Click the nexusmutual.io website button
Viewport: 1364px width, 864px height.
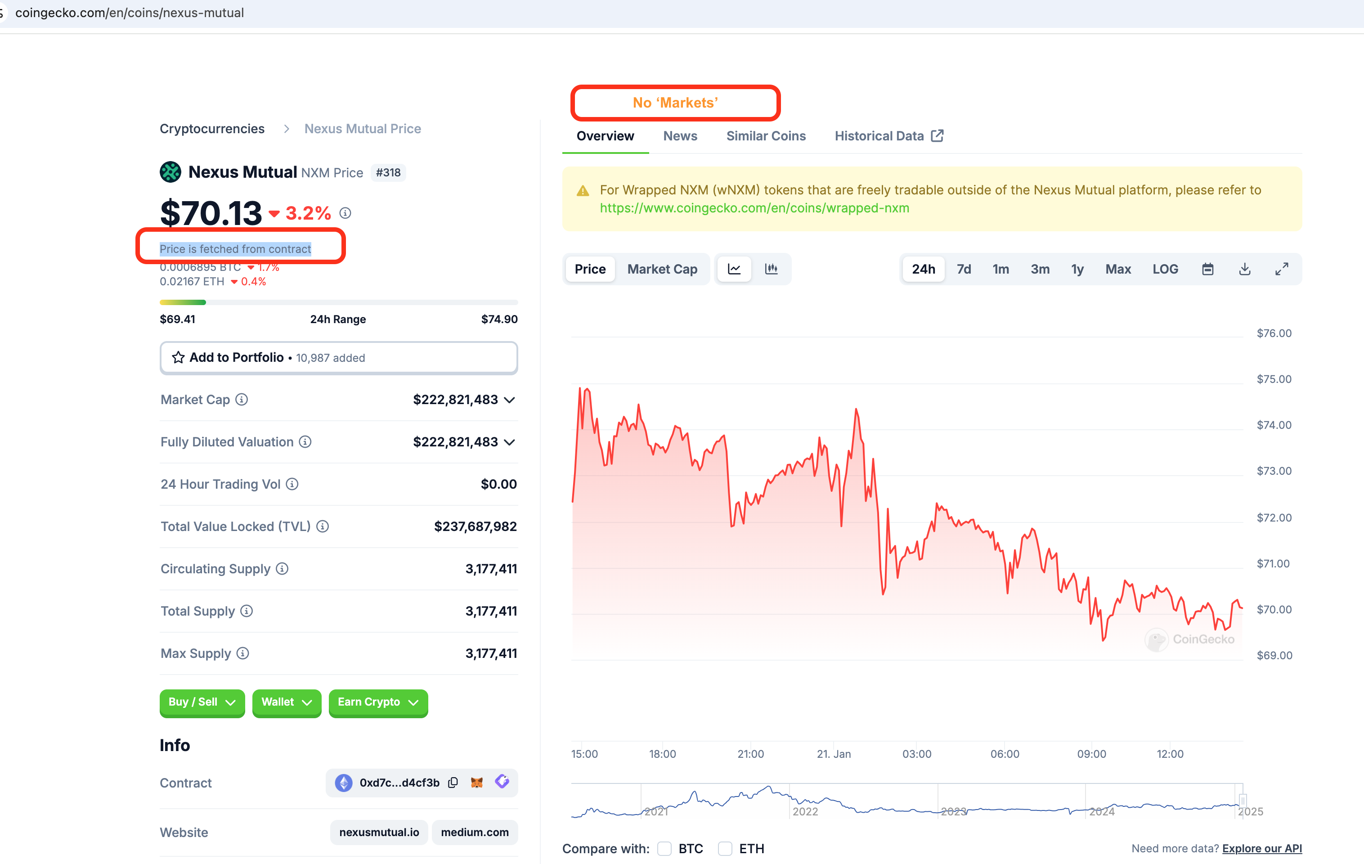(x=379, y=832)
